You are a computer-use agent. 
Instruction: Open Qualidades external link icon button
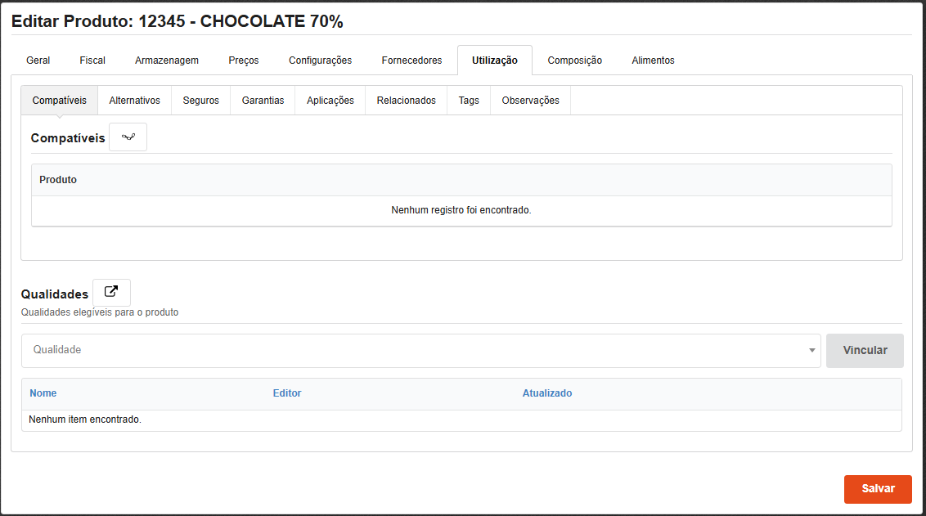click(x=111, y=293)
